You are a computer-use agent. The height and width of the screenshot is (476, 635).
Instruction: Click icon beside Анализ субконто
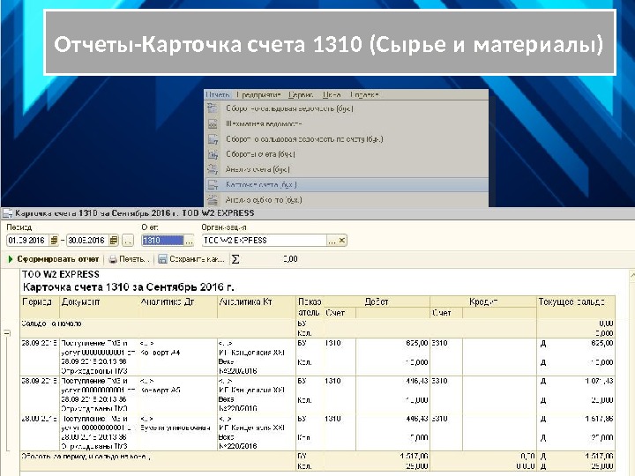click(213, 199)
